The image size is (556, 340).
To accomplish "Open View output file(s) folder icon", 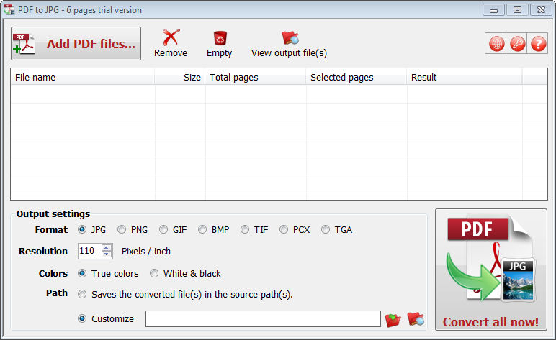I will click(290, 38).
